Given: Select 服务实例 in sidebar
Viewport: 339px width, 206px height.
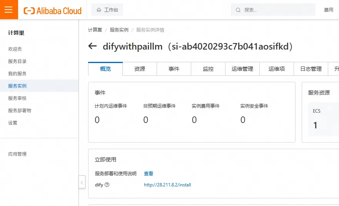Looking at the screenshot, I should coord(39,86).
